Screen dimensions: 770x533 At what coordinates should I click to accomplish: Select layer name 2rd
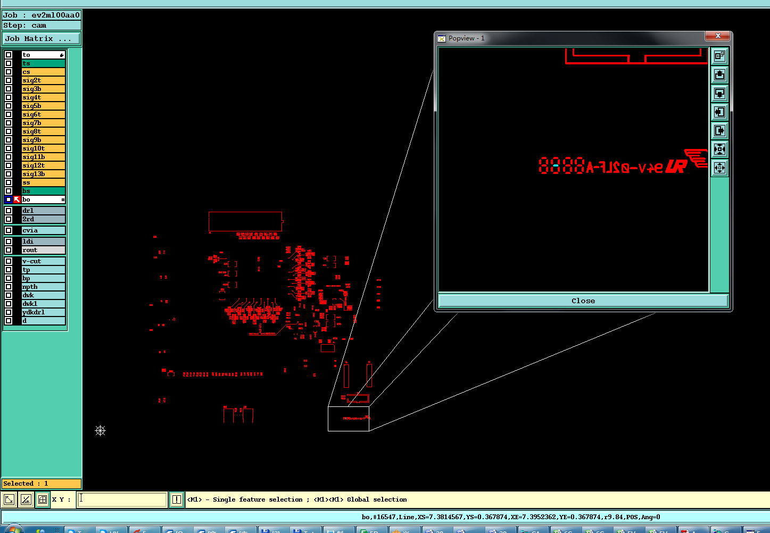43,219
